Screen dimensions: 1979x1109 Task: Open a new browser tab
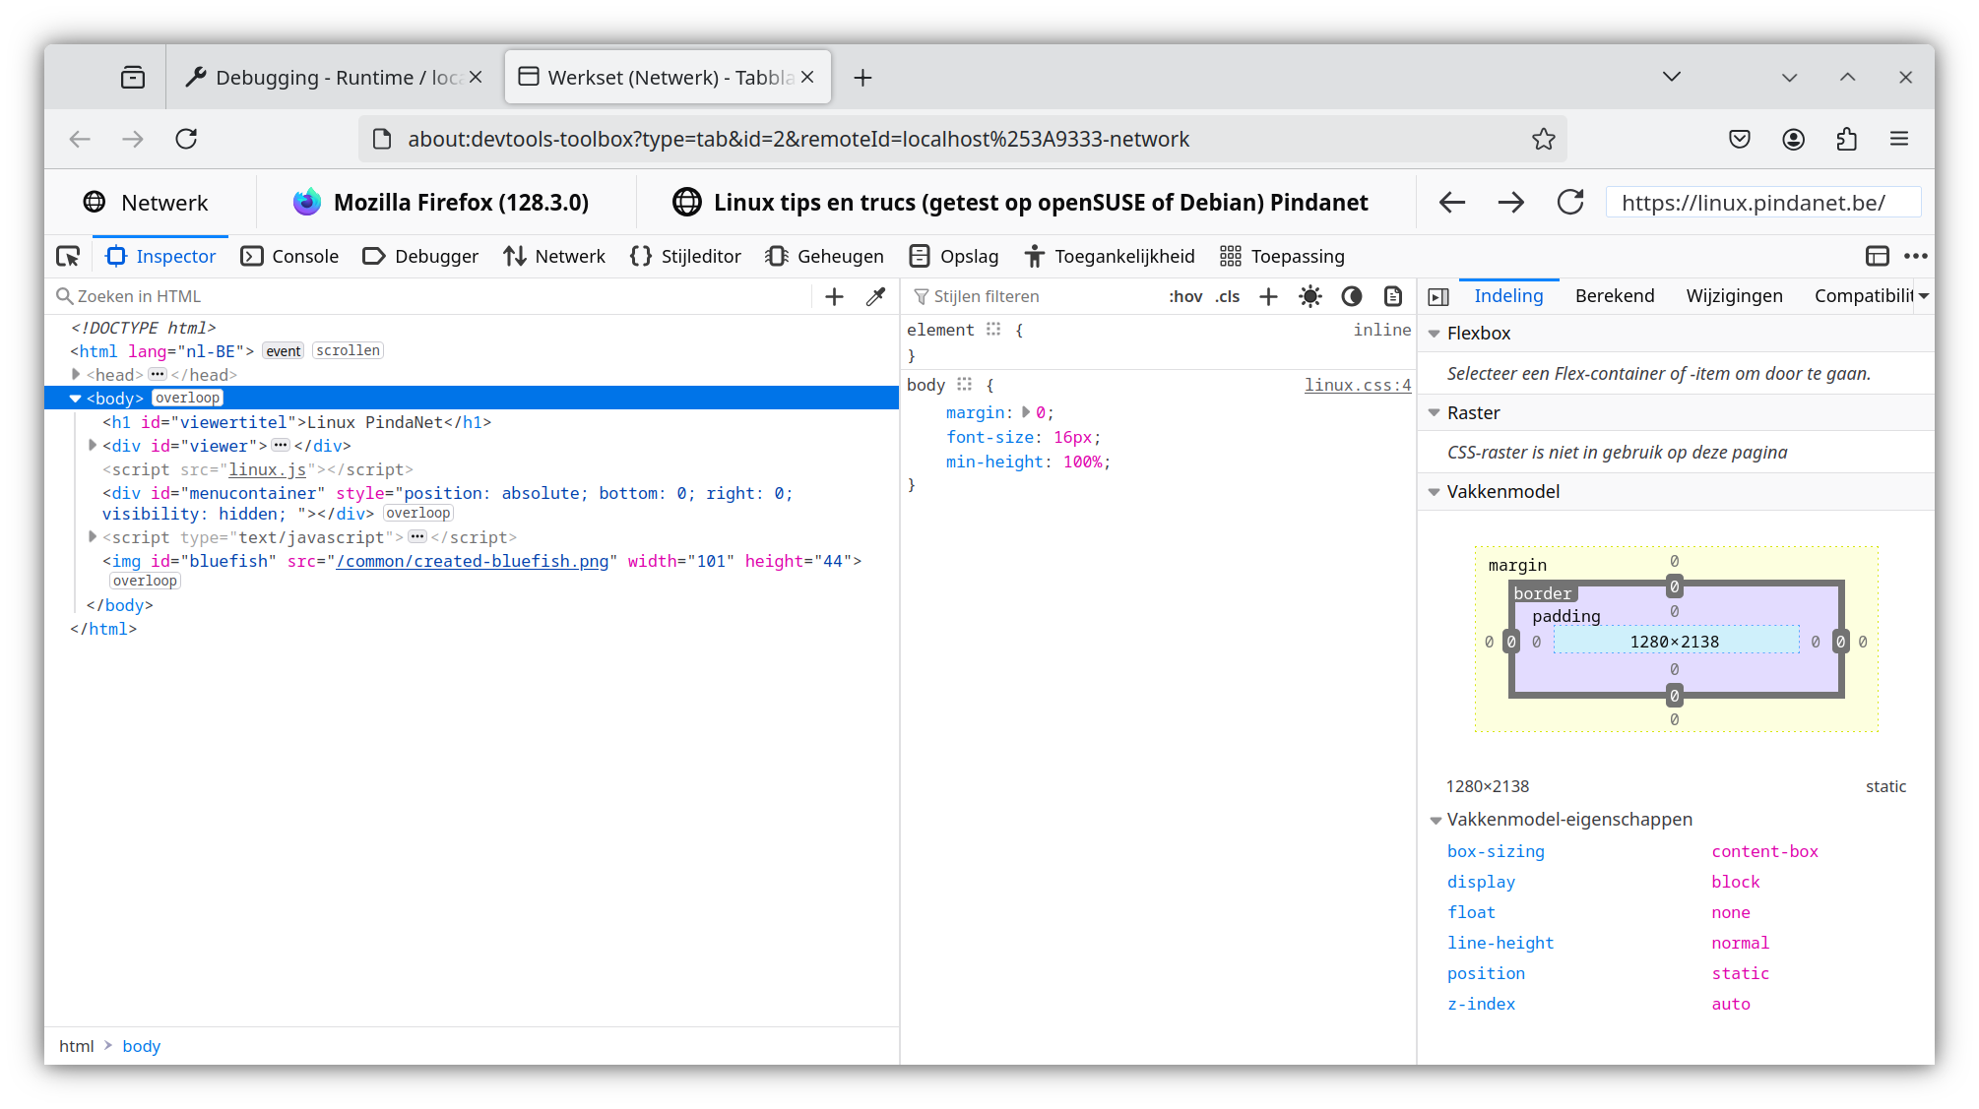click(862, 77)
